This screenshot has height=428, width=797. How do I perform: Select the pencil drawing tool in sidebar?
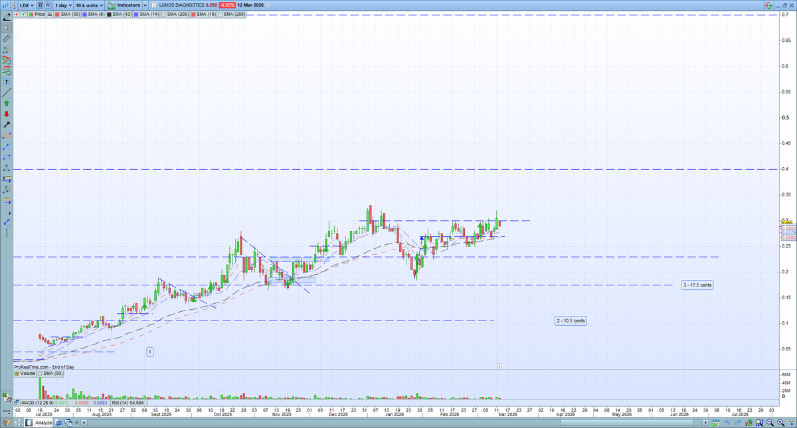pyautogui.click(x=7, y=17)
